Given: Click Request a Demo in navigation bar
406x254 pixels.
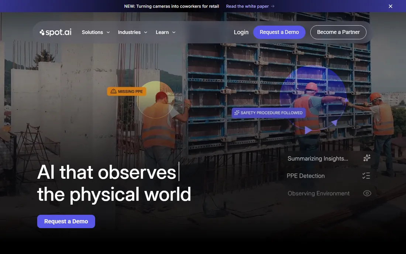Looking at the screenshot, I should point(279,32).
